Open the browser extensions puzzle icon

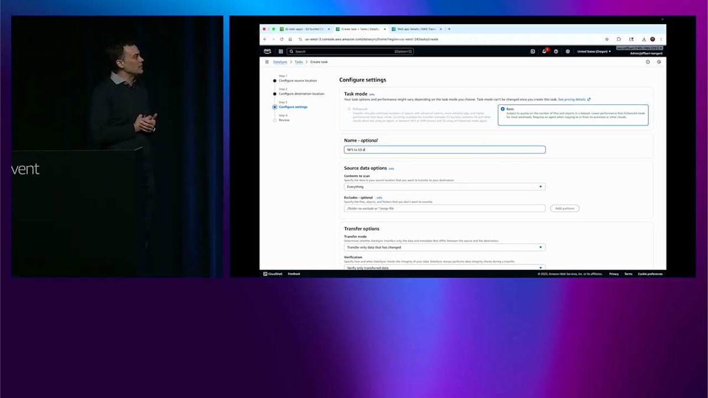[619, 40]
